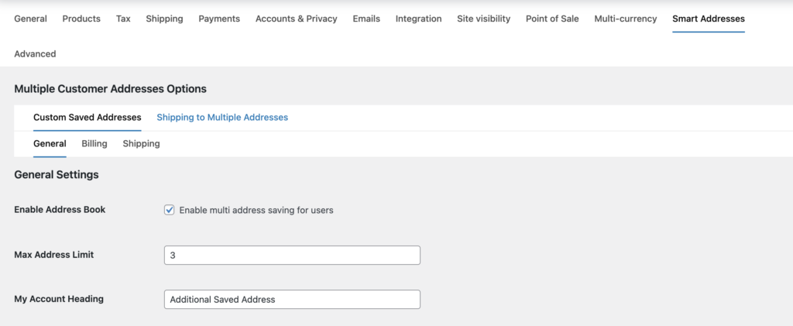Switch to the Tax settings tab
This screenshot has height=326, width=793.
[123, 19]
